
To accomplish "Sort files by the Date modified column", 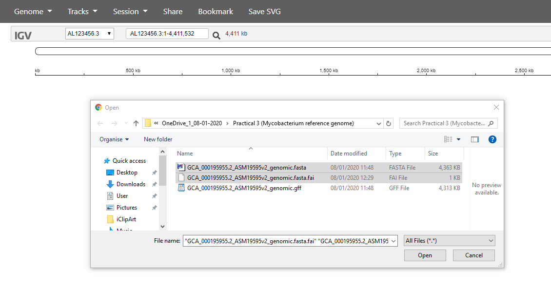I will (x=349, y=154).
